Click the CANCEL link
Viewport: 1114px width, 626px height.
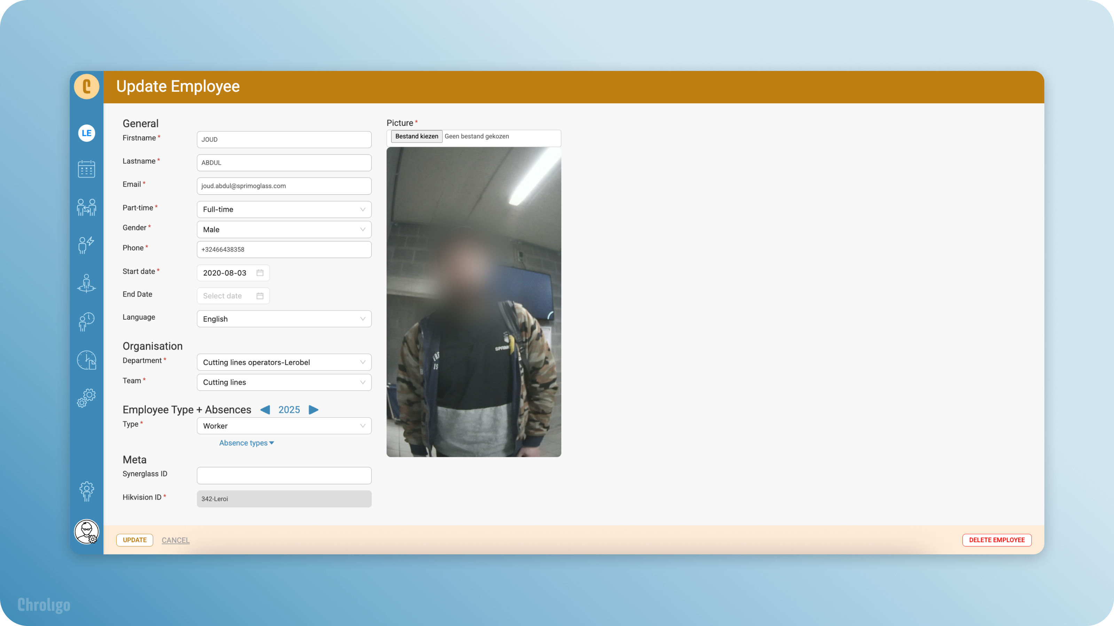tap(175, 540)
